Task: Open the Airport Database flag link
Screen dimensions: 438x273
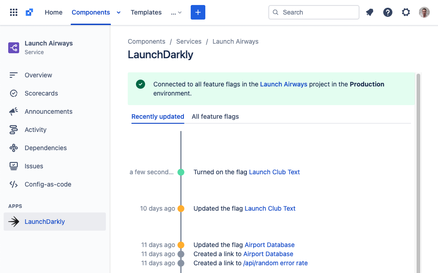Action: pos(270,245)
